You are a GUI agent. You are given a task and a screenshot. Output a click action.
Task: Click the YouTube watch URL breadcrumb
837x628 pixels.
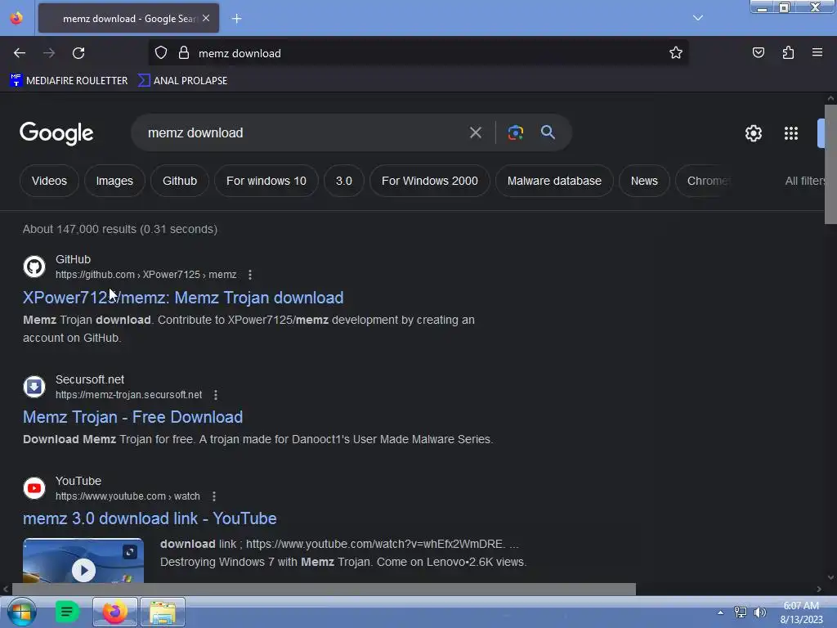click(x=128, y=496)
